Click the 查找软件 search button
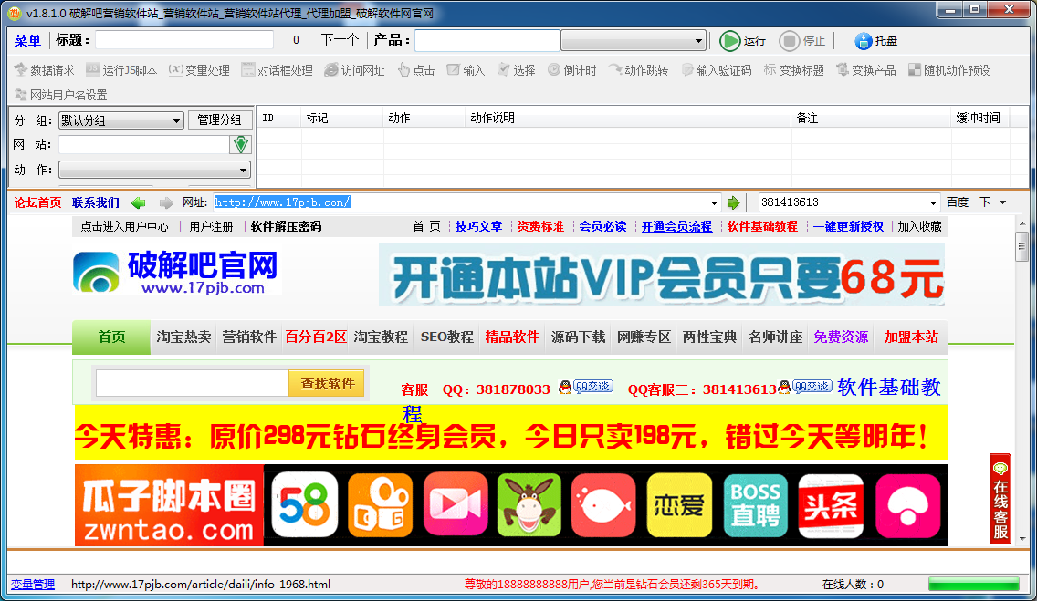The height and width of the screenshot is (601, 1037). 328,384
